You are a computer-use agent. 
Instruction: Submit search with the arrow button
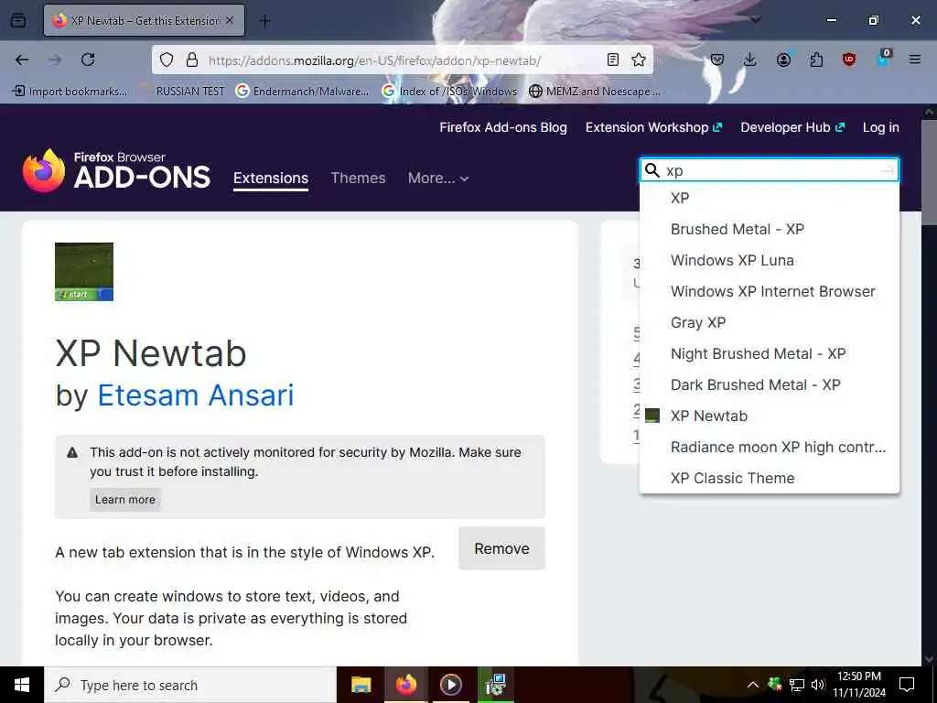[x=888, y=171]
